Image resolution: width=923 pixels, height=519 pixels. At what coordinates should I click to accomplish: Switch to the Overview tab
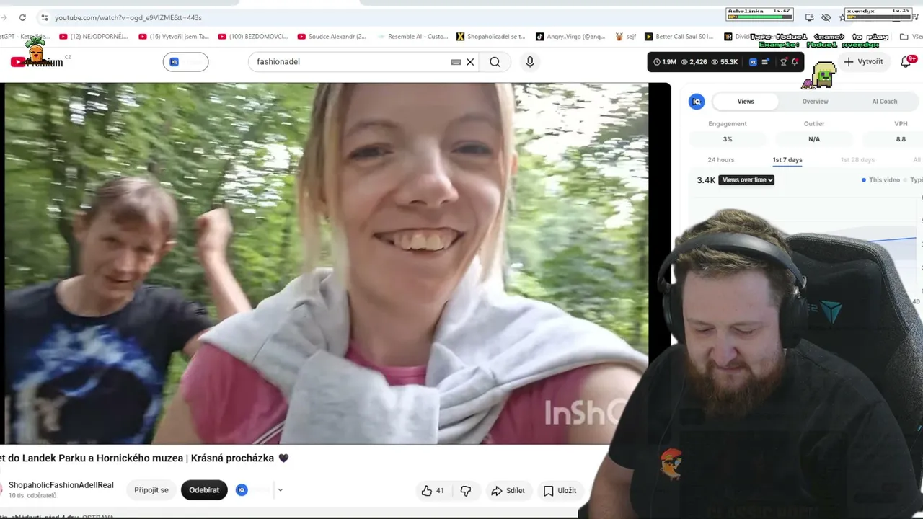coord(816,102)
